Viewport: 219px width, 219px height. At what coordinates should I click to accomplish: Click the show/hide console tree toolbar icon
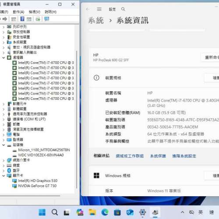click(x=14, y=19)
